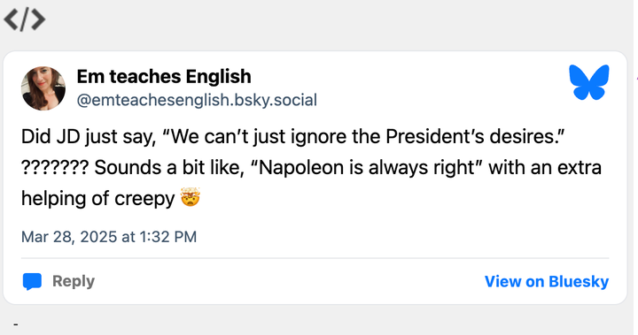The width and height of the screenshot is (638, 335).
Task: Follow the View on Bluesky link
Action: click(x=547, y=281)
